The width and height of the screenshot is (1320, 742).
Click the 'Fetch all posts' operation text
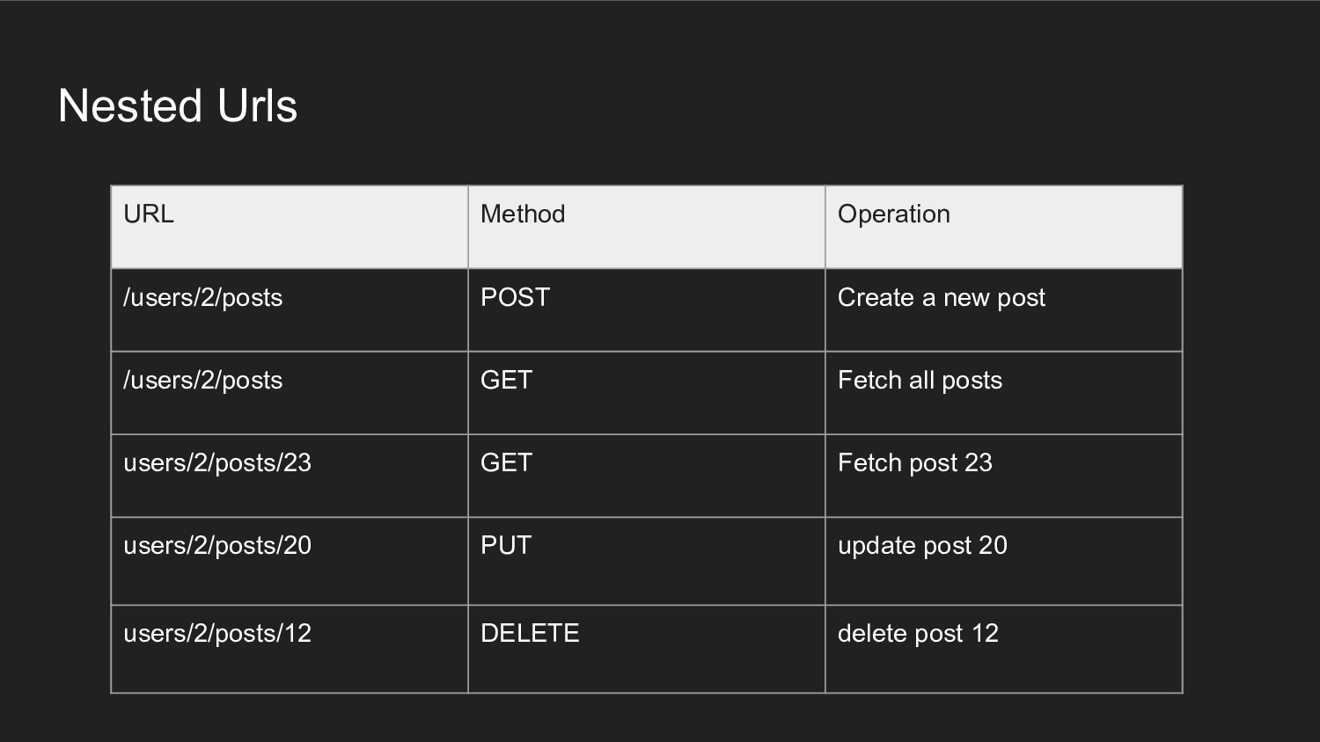[920, 381]
